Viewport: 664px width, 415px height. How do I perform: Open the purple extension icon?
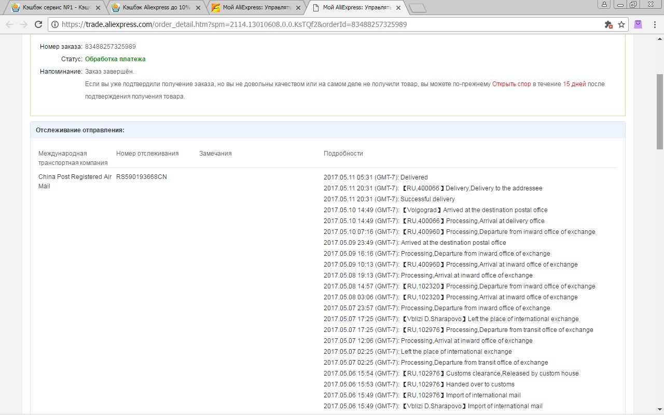(638, 24)
